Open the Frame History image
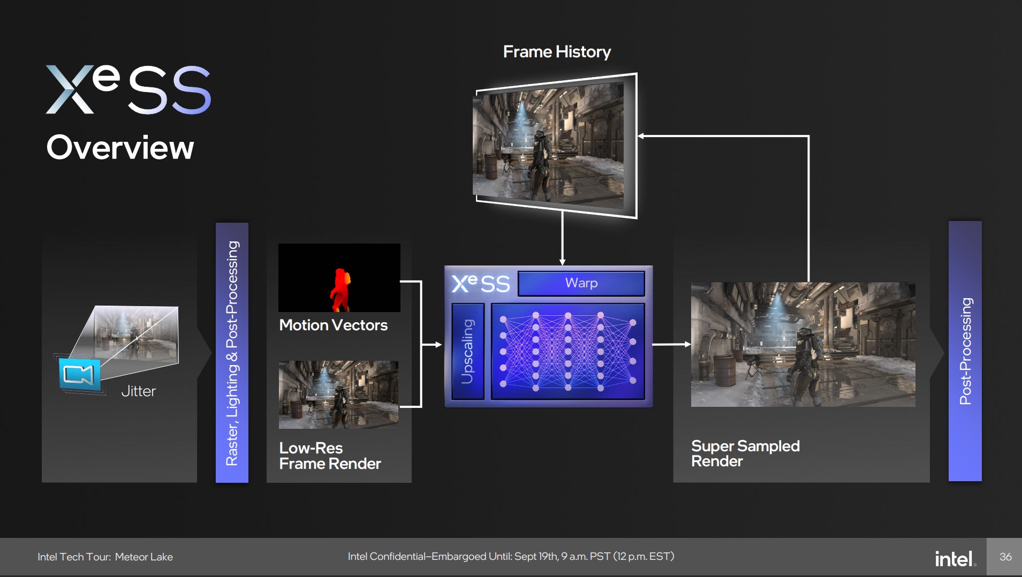The height and width of the screenshot is (577, 1022). 555,146
